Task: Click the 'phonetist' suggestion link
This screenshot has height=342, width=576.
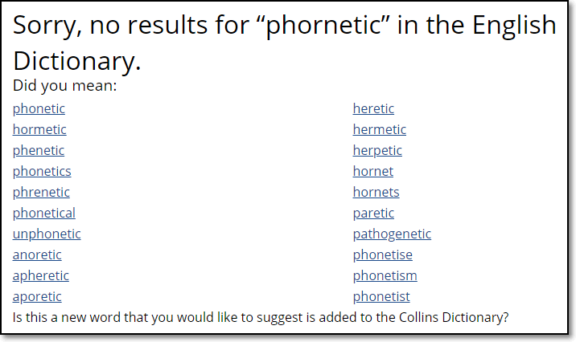Action: coord(381,296)
